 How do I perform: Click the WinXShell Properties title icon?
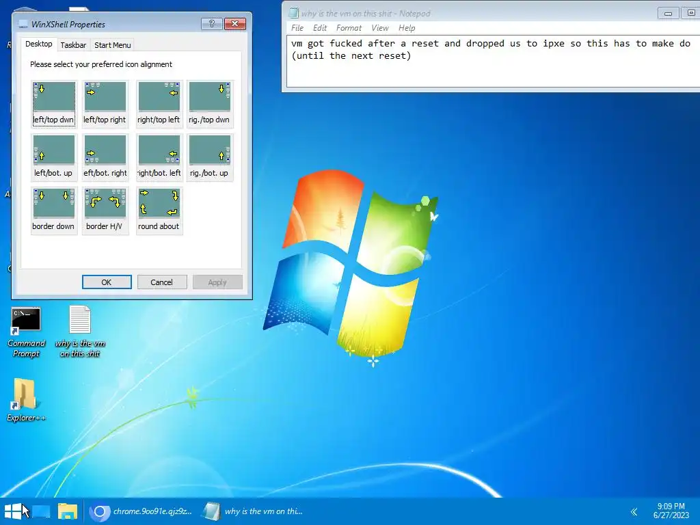[23, 24]
